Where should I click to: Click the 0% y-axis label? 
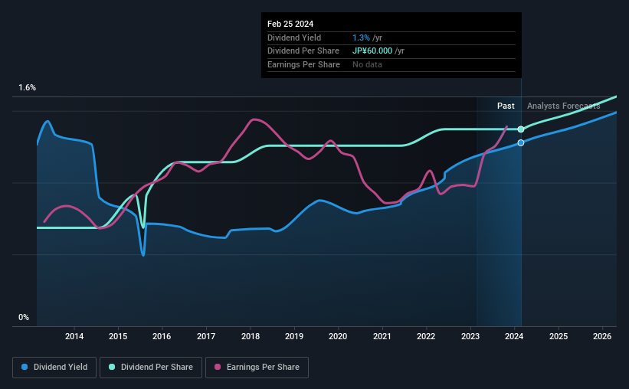pos(24,317)
